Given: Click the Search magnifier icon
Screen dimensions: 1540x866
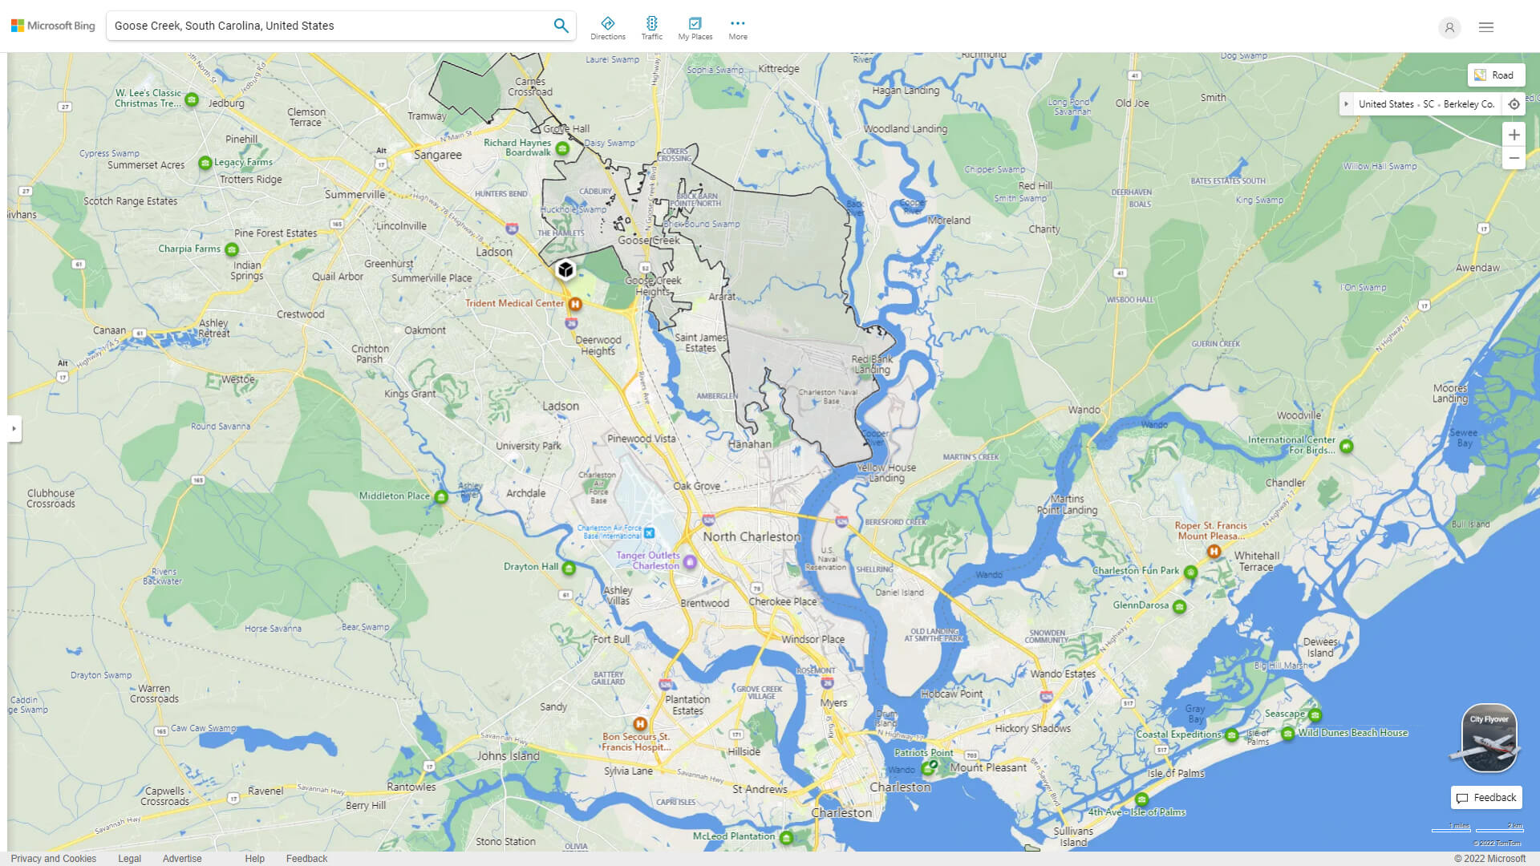Looking at the screenshot, I should (561, 26).
